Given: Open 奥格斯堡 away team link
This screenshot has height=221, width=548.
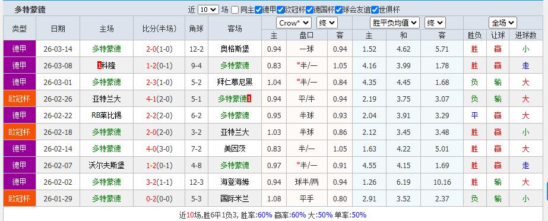Looking at the screenshot, I should tap(235, 49).
